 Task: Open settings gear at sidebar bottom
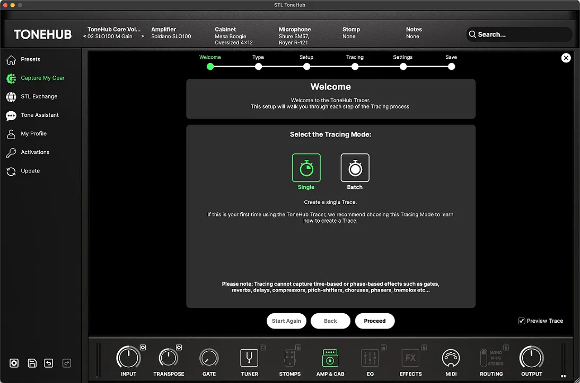click(x=14, y=363)
